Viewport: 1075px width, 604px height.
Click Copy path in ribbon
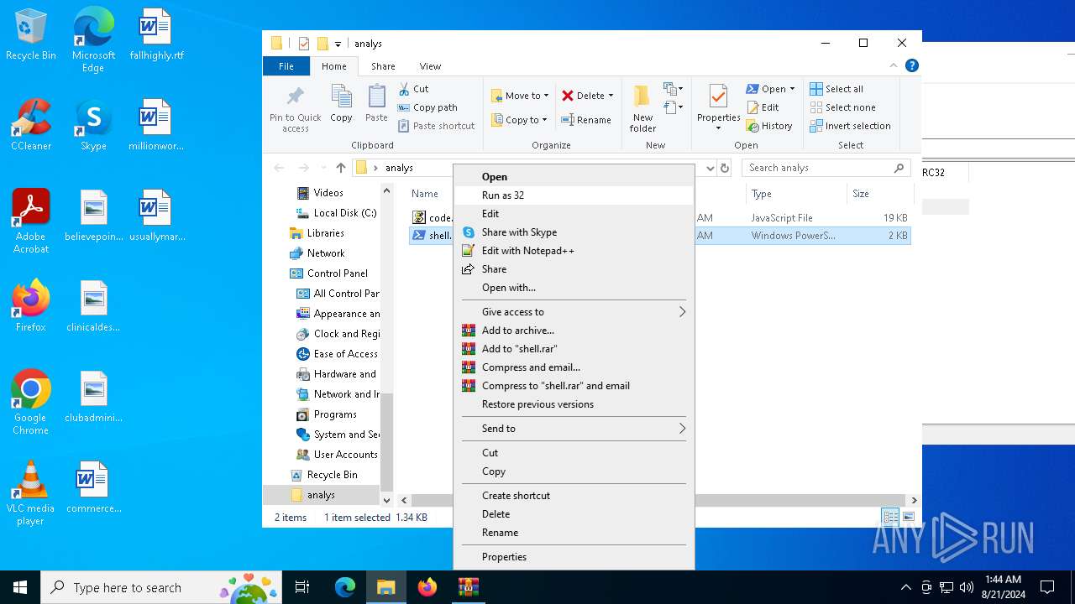pos(427,107)
